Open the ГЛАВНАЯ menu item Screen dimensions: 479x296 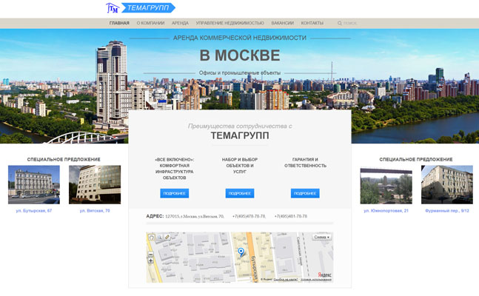(119, 23)
